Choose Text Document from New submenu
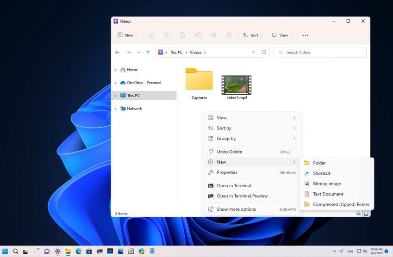 click(328, 194)
